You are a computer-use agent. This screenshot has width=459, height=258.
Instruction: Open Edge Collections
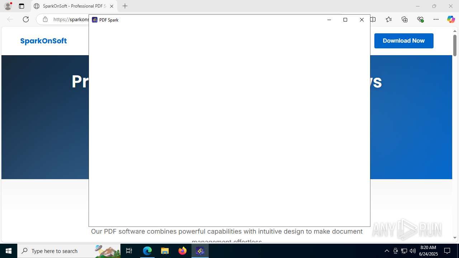coord(404,19)
